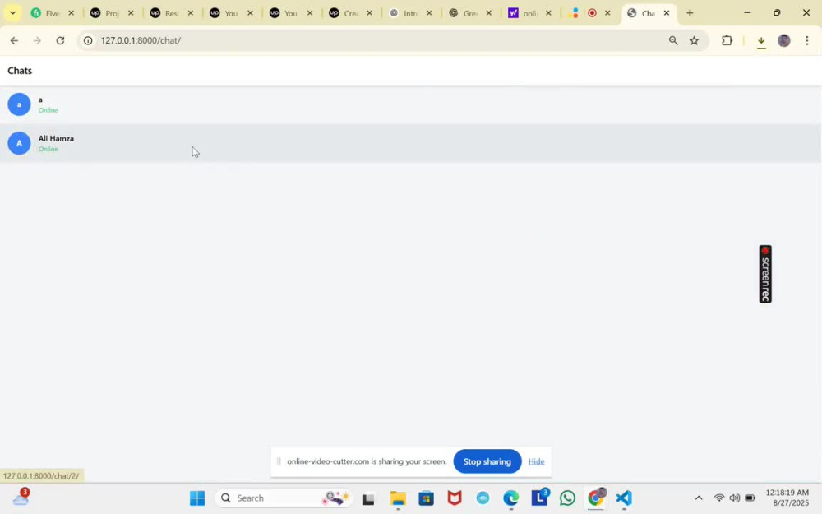The image size is (822, 514).
Task: Click the blue capital 'A' avatar for Ali Hamza
Action: tap(19, 143)
